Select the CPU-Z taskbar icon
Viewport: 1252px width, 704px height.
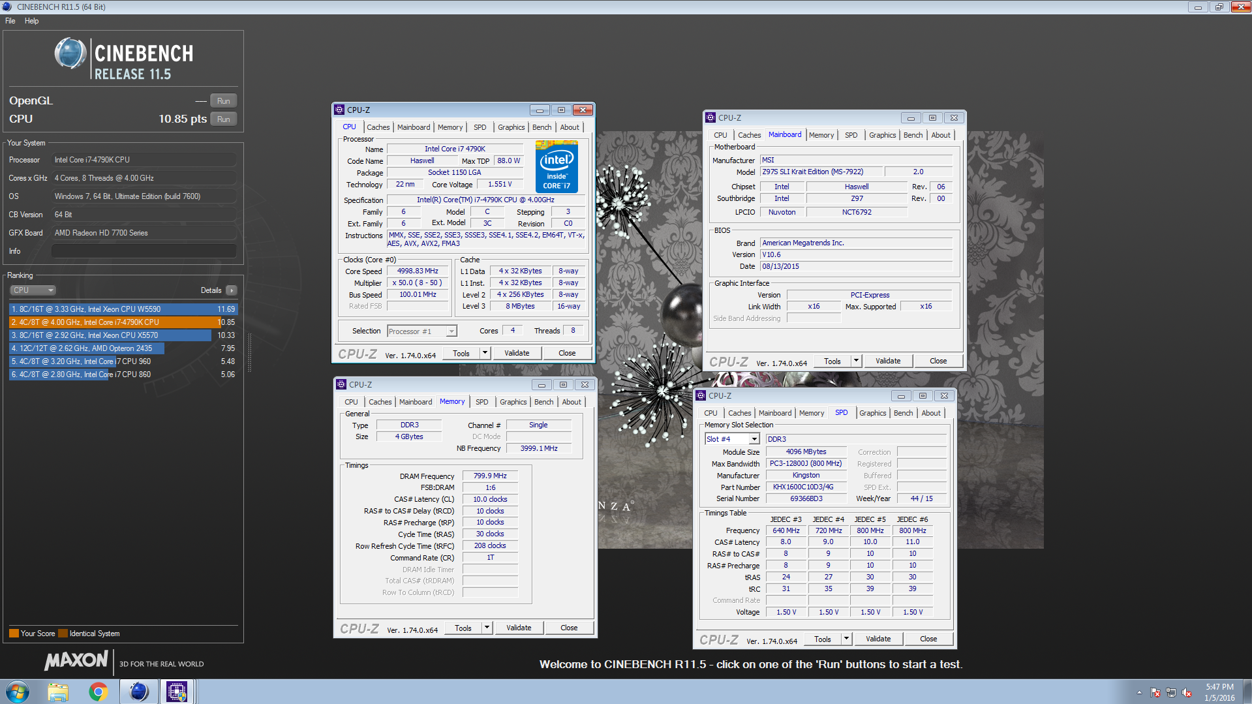(177, 692)
